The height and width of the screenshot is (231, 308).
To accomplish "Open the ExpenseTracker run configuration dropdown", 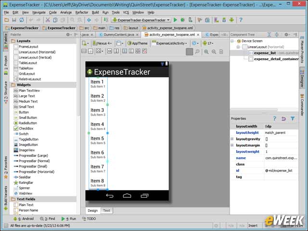I will pos(141,20).
